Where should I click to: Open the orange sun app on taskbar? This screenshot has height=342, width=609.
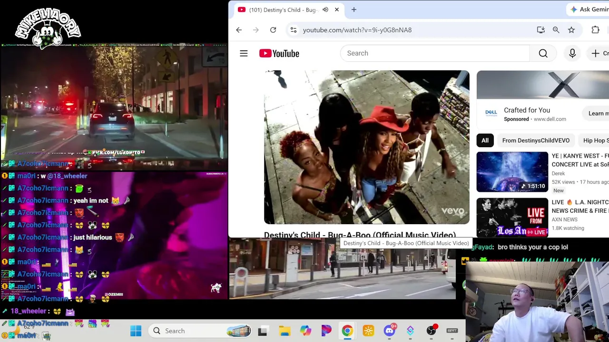(368, 331)
